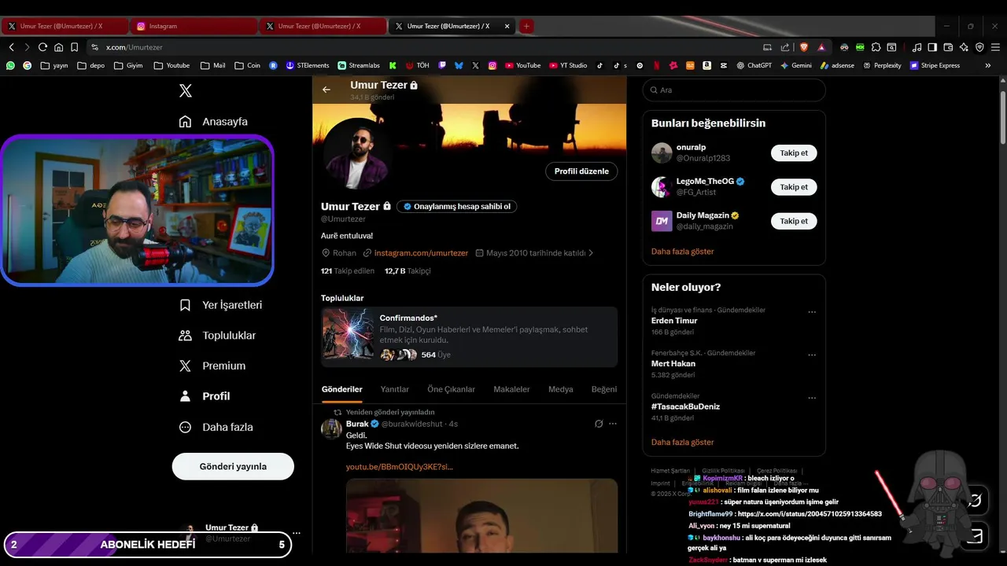Open WhatsApp bookmark icon

10,65
